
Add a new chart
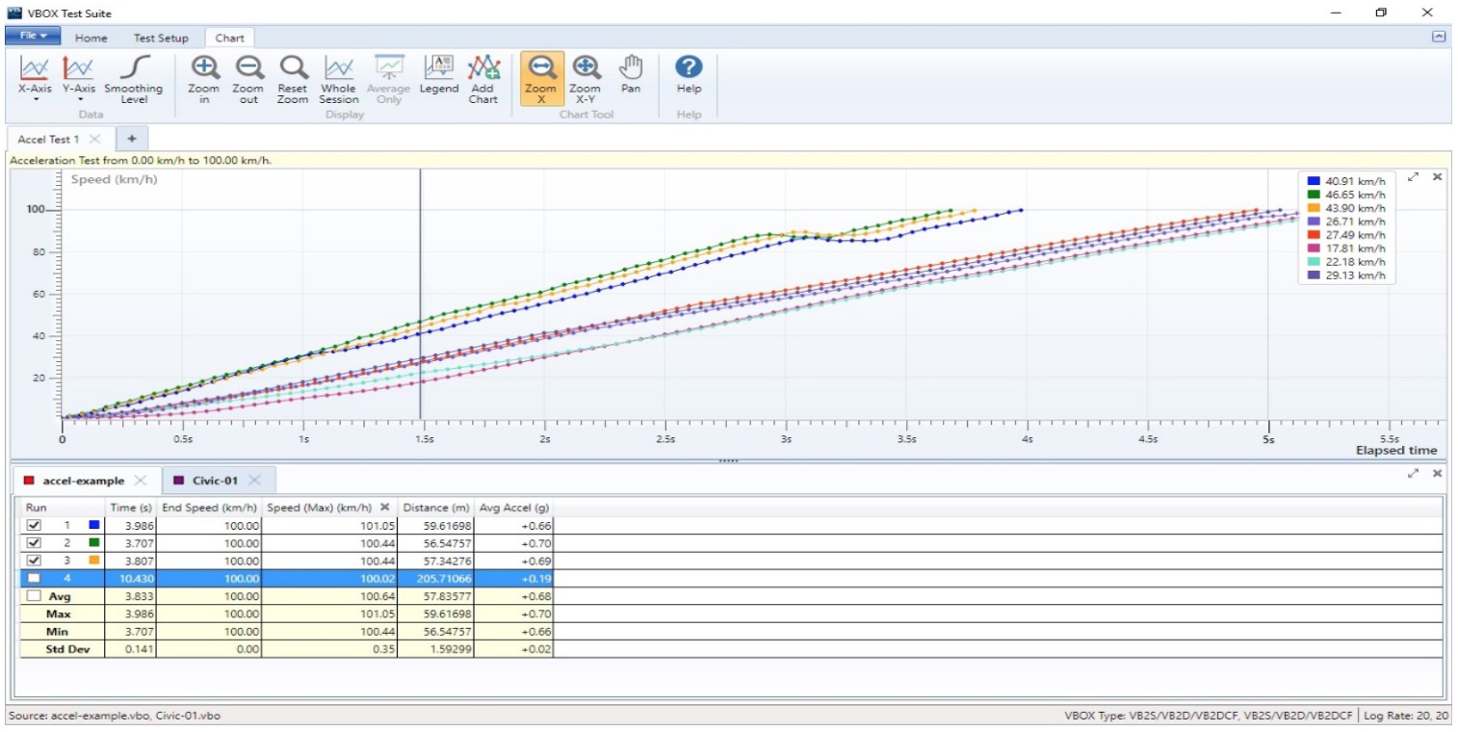483,80
